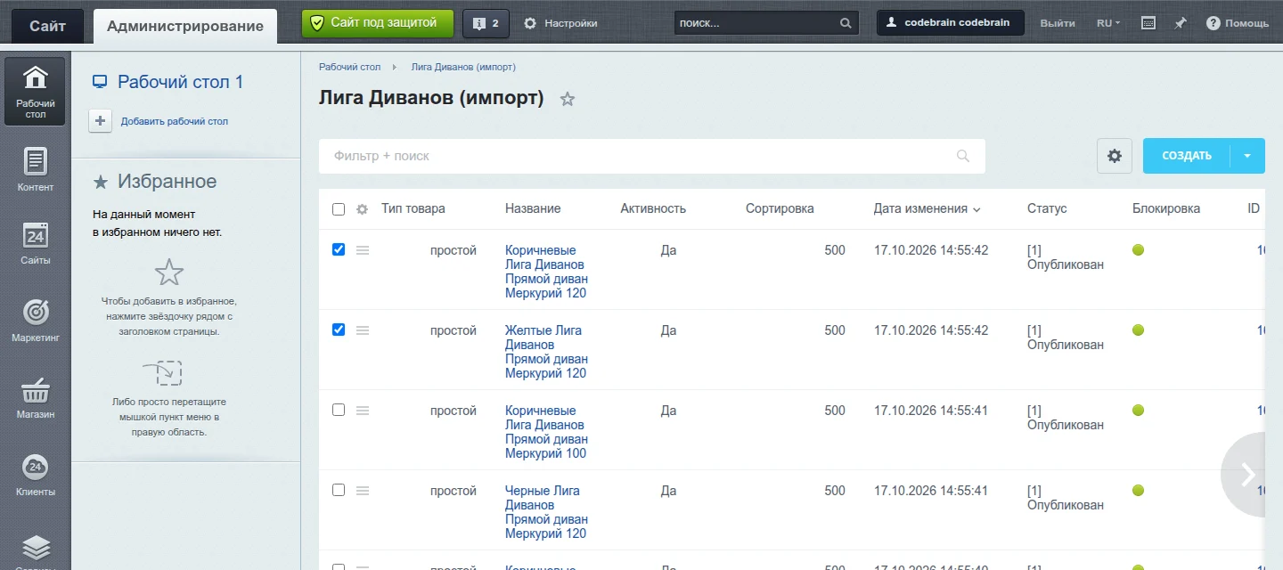
Task: Uncheck the Коричневые Меркурий 120 row checkbox
Action: [339, 249]
